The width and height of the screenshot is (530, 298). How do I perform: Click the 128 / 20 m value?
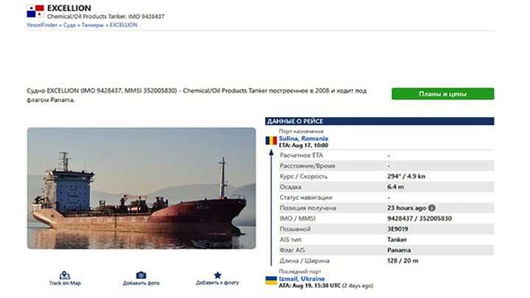tap(403, 260)
